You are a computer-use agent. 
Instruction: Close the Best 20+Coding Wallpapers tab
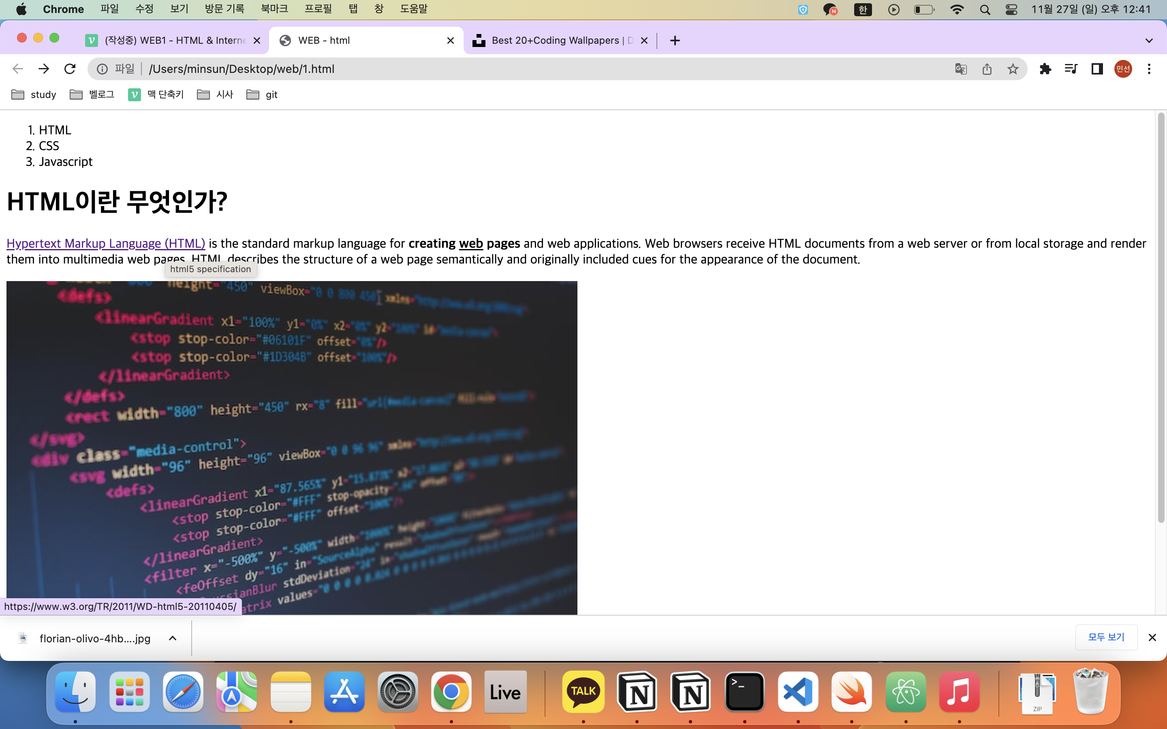644,40
